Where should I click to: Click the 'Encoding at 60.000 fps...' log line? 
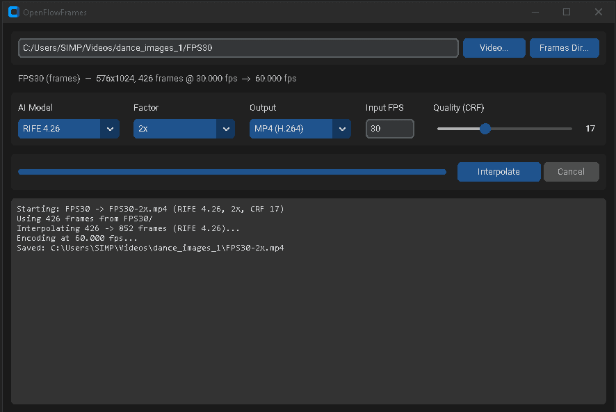coord(77,238)
